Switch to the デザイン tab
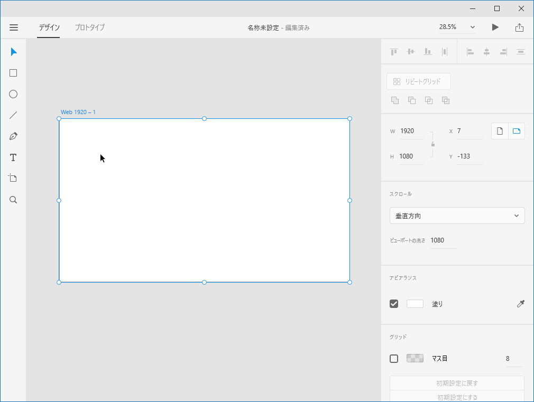The width and height of the screenshot is (534, 402). click(49, 27)
